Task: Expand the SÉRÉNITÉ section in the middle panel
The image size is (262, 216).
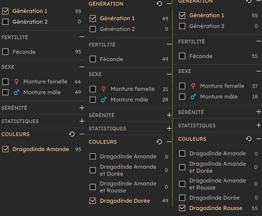Action: click(169, 115)
